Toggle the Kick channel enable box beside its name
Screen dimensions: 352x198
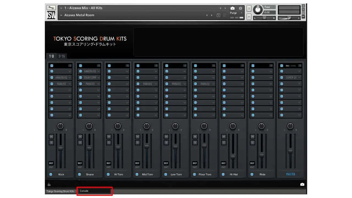tap(51, 174)
